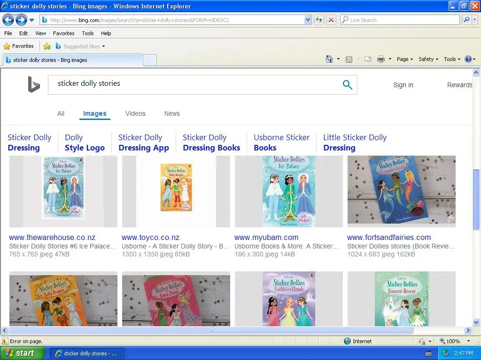Image resolution: width=481 pixels, height=360 pixels.
Task: Click the sticker dolly stories taskbar item
Action: (x=87, y=353)
